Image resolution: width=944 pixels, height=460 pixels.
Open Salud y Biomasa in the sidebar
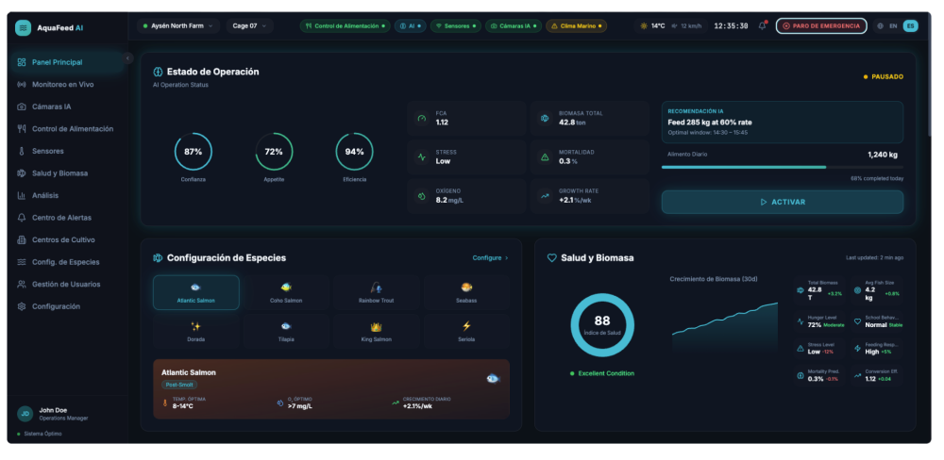[66, 173]
